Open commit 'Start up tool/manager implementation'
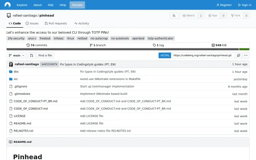 point(107,86)
